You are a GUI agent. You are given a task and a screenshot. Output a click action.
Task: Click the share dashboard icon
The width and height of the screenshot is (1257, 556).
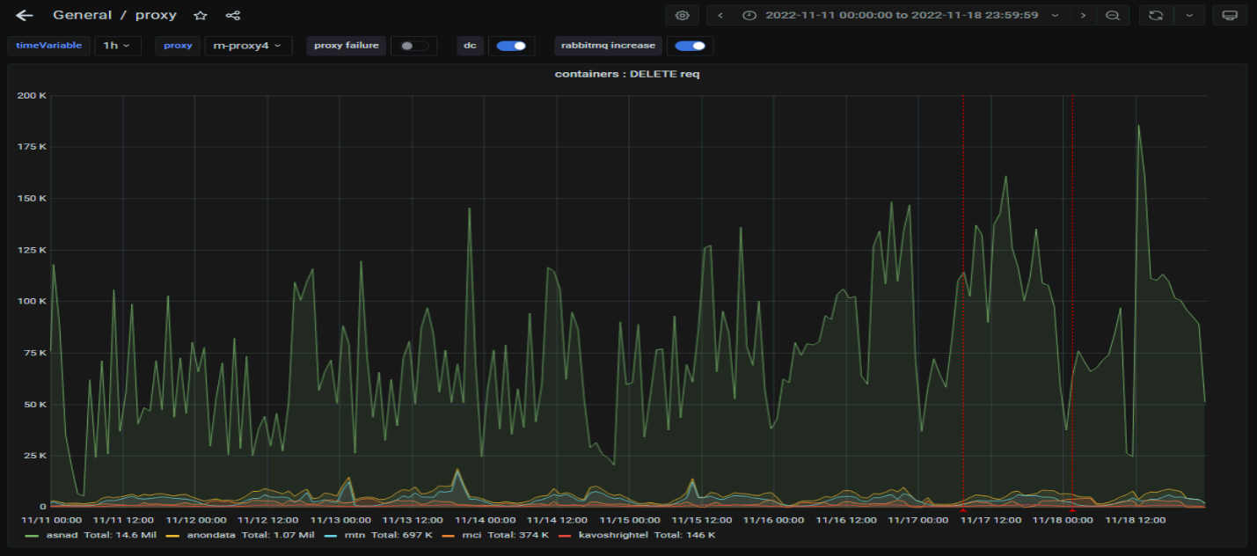(x=232, y=16)
